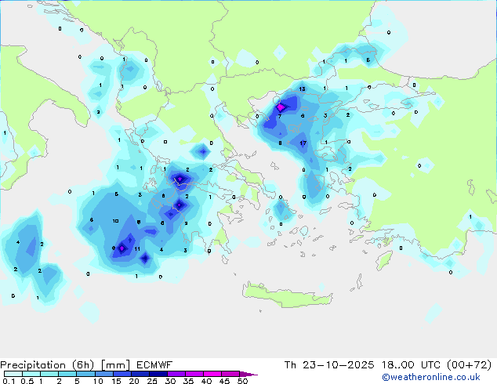The height and width of the screenshot is (384, 497).
Task: Click the '(00+72)' forecast offset text
Action: [469, 365]
